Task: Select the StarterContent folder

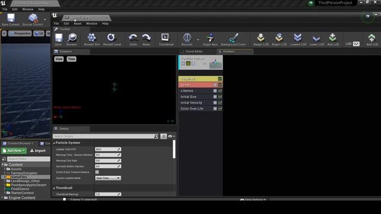Action: pos(22,193)
